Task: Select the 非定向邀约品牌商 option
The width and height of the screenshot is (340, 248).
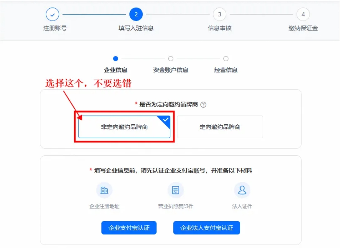Action: (124, 127)
